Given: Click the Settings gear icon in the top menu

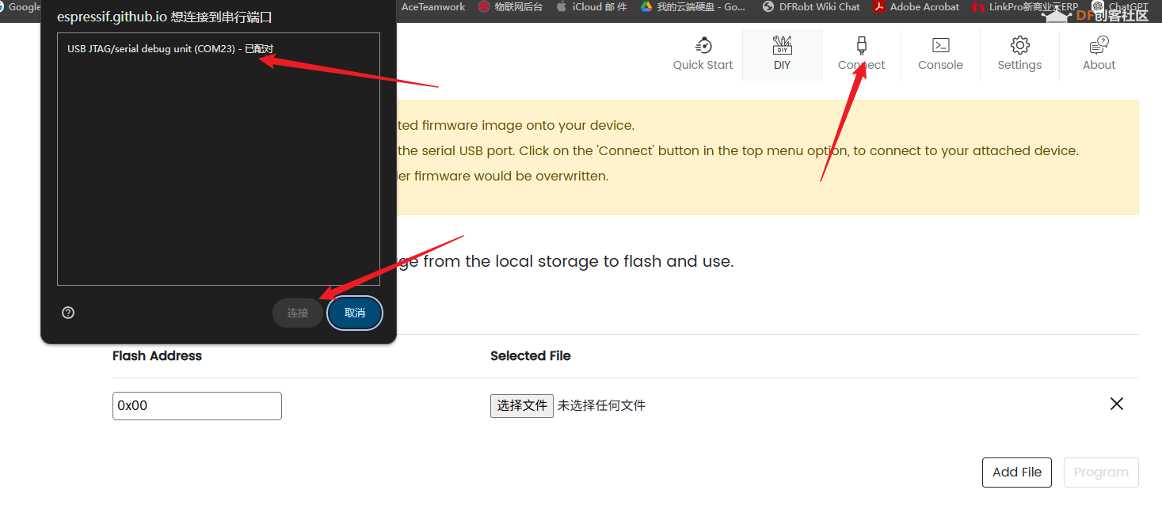Looking at the screenshot, I should pos(1019,45).
